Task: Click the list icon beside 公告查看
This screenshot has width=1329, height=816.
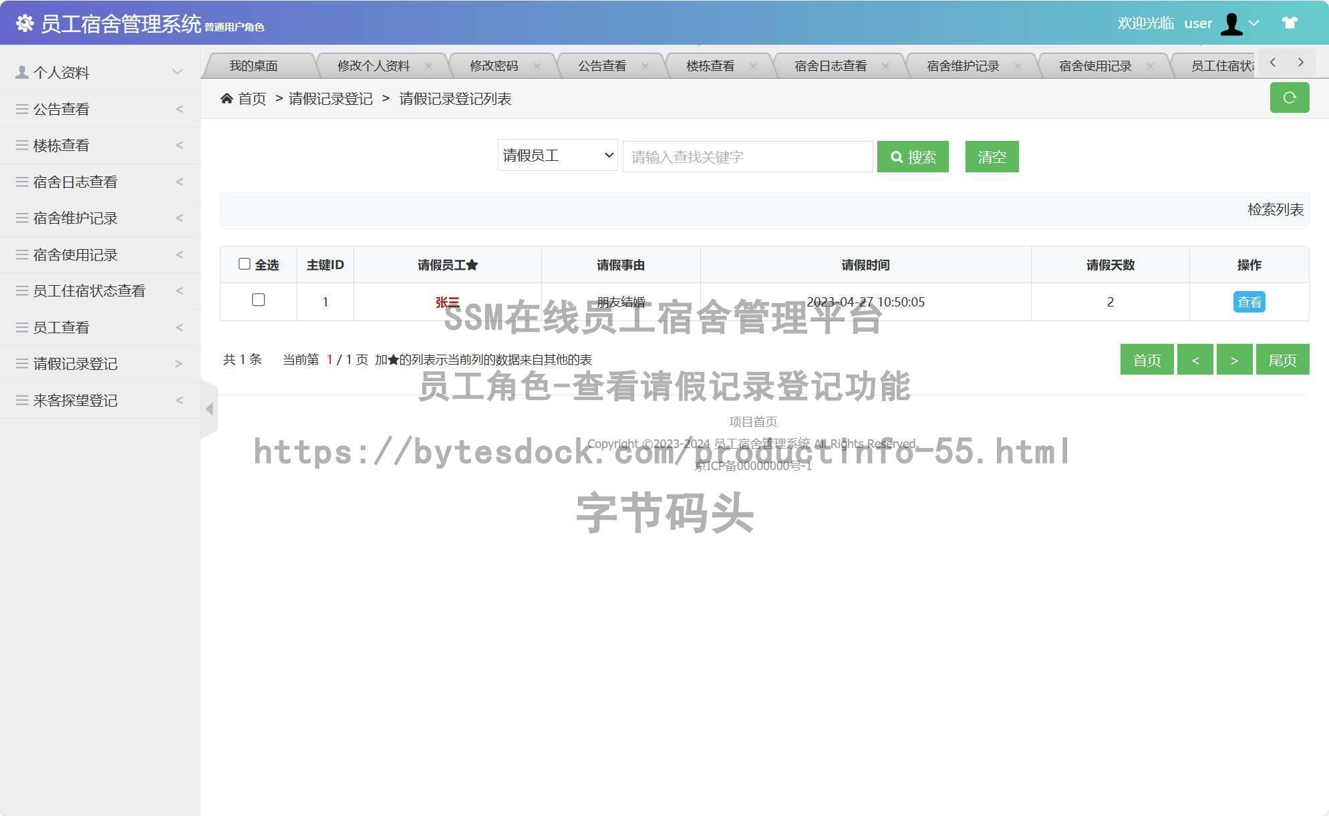Action: [x=22, y=109]
